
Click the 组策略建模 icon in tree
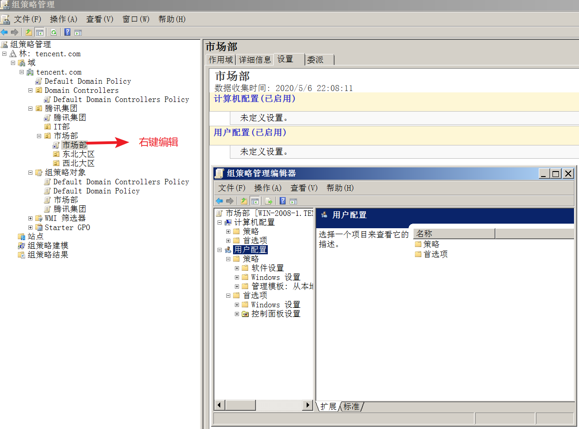pyautogui.click(x=21, y=246)
